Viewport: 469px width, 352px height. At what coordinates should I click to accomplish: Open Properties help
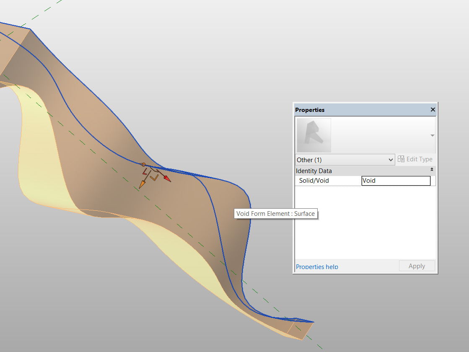point(317,267)
